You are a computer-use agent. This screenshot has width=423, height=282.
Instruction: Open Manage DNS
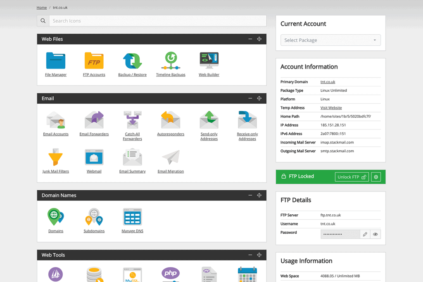[132, 218]
